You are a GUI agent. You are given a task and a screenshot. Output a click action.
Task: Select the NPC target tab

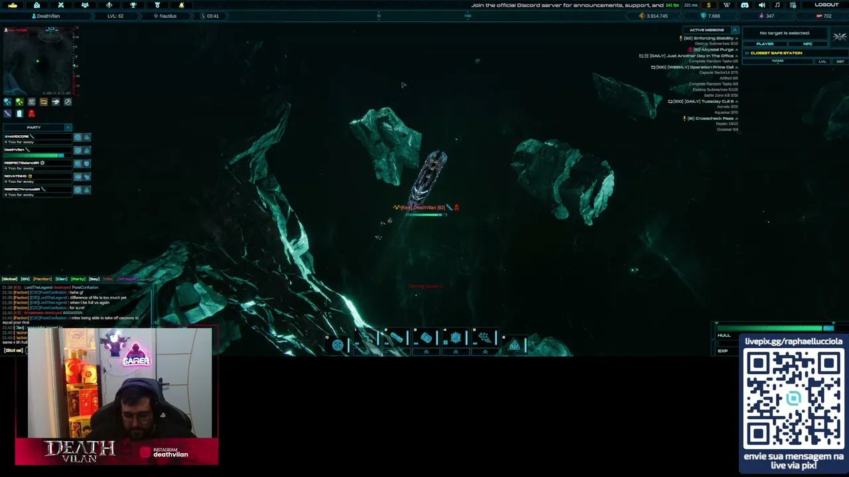tap(808, 44)
